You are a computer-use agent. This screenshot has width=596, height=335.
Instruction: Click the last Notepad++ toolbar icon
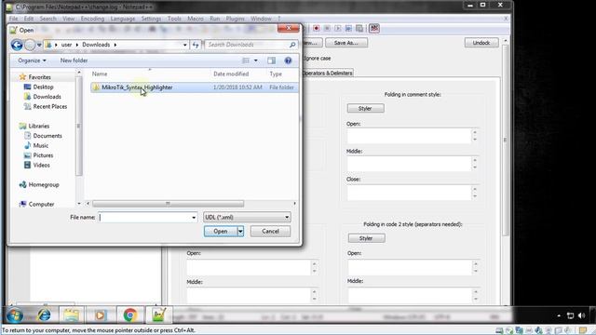(x=374, y=29)
